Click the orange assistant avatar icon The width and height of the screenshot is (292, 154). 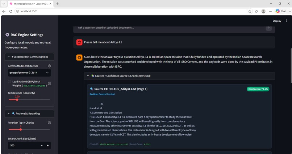[79, 57]
